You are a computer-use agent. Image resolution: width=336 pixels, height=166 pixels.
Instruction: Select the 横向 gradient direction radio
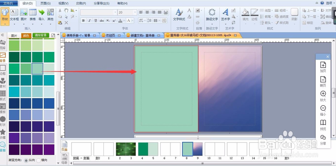39,160
